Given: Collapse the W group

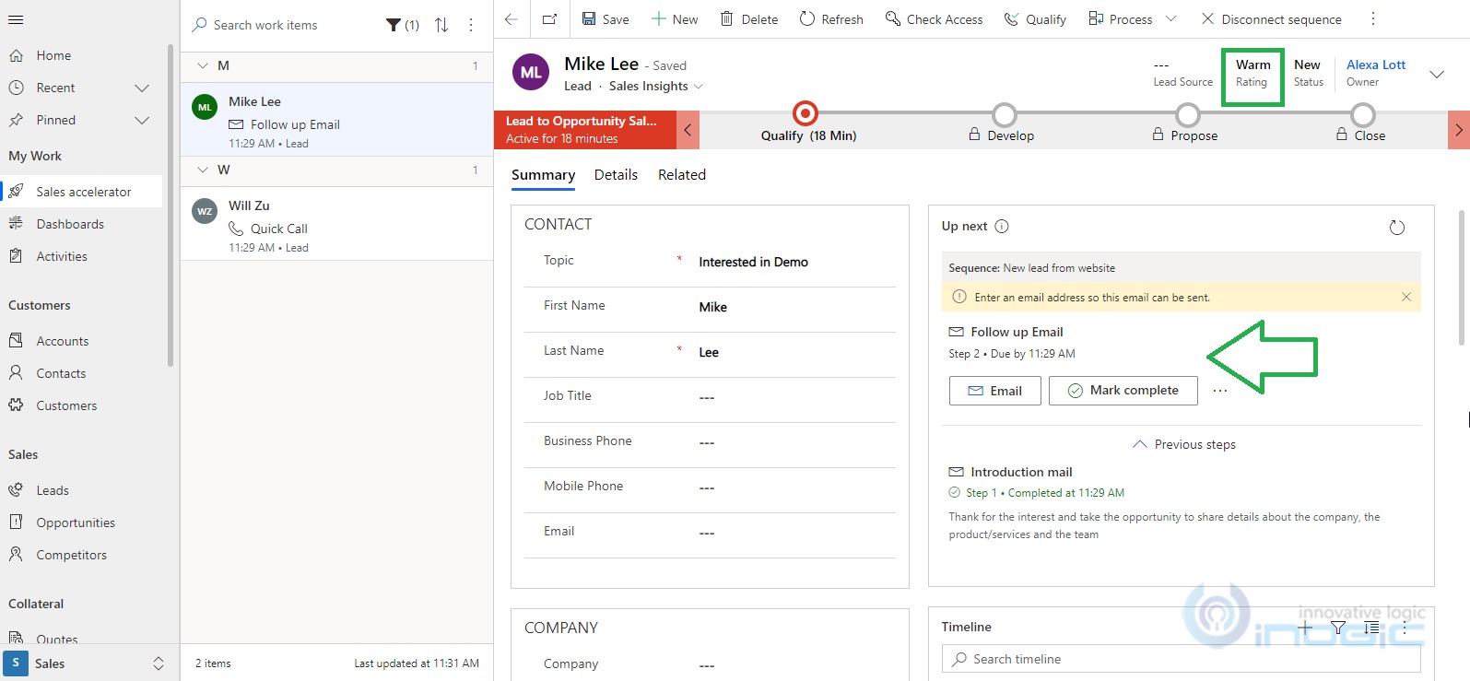Looking at the screenshot, I should pyautogui.click(x=203, y=170).
